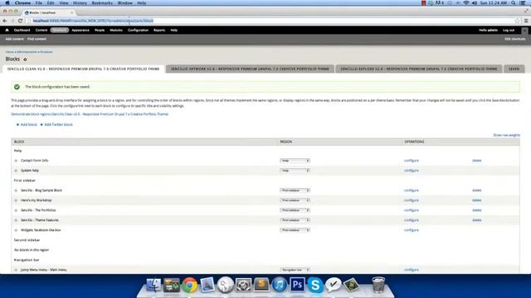Delete the Contact Form Info block
Screen dimensions: 531x298
(x=476, y=161)
